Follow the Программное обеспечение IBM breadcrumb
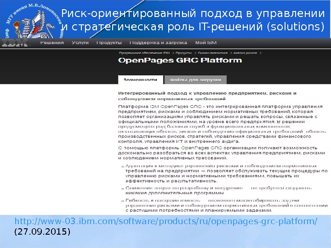Image resolution: width=331 pixels, height=248 pixels. pos(144,53)
